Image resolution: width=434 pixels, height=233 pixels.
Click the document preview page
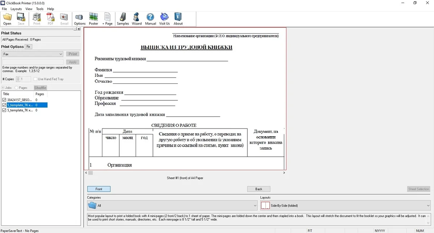[185, 99]
